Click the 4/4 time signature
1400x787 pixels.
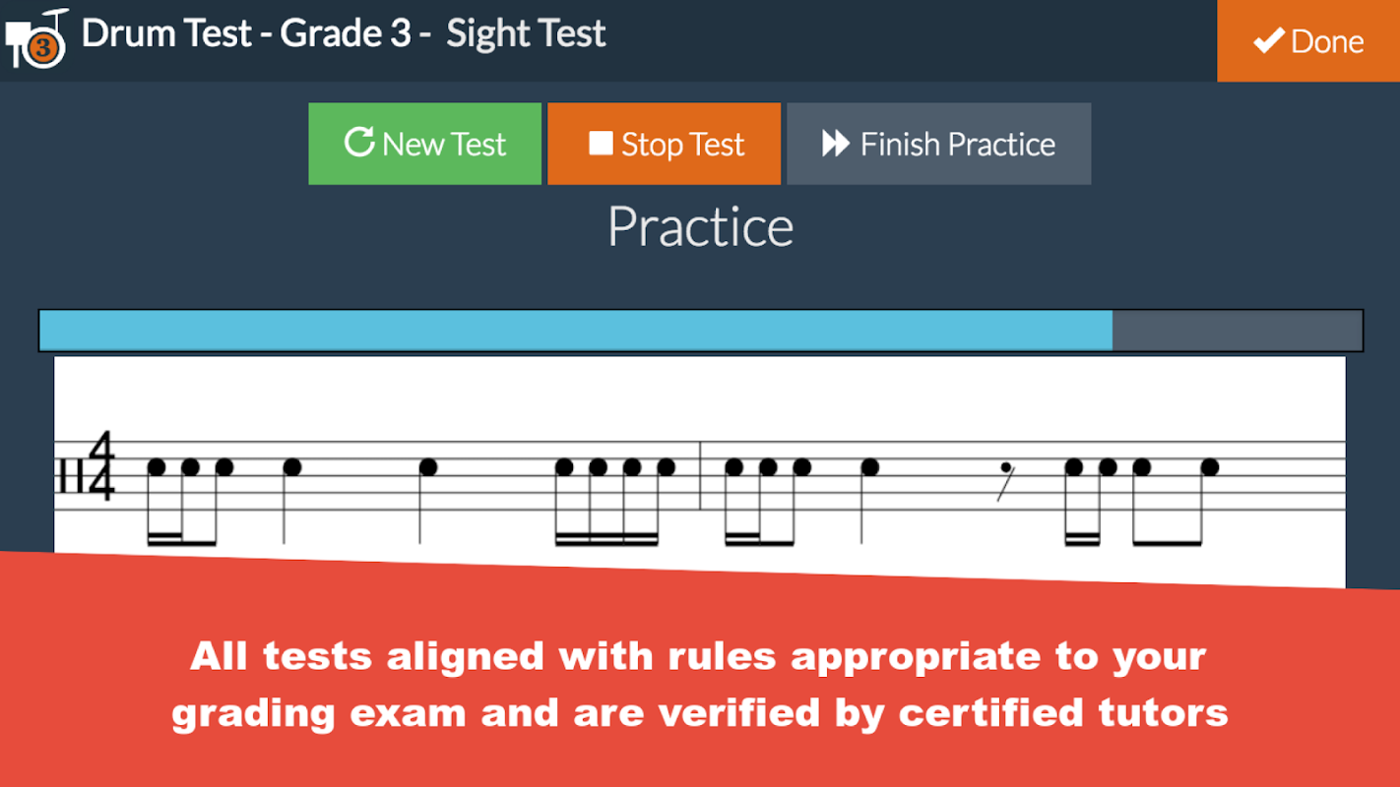(100, 467)
